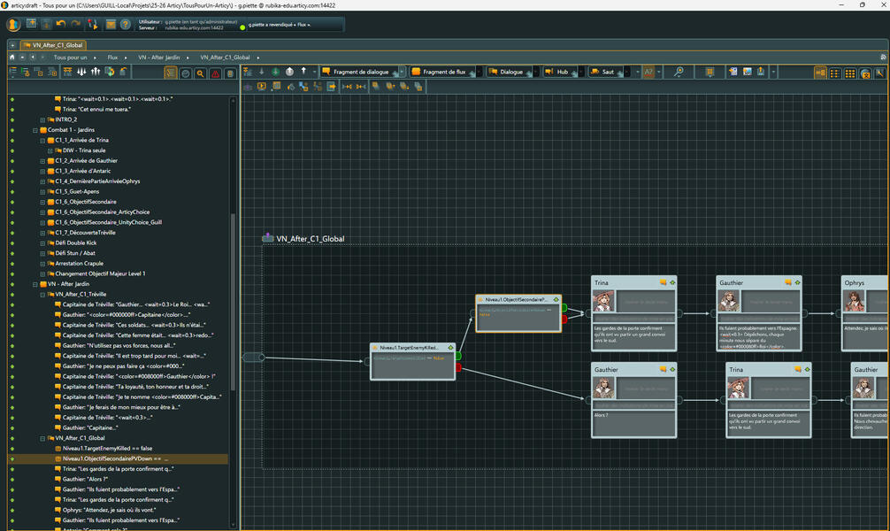
Task: Insert a Saut (jump) node
Action: (x=606, y=73)
